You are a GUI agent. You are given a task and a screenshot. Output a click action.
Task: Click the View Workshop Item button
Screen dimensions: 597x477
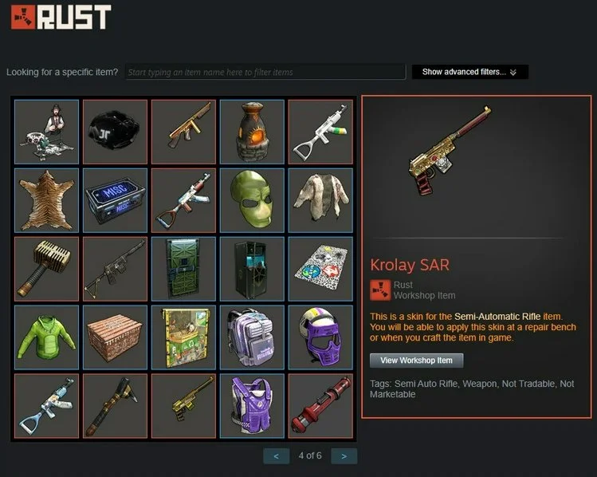pyautogui.click(x=417, y=361)
